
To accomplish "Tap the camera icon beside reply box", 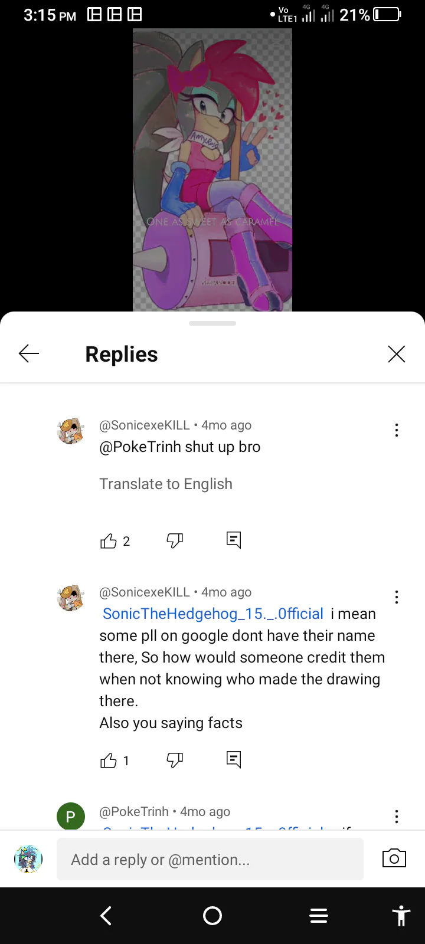I will point(394,858).
